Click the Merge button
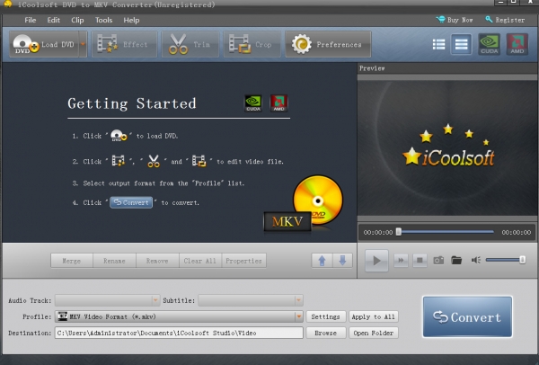The height and width of the screenshot is (365, 539). click(x=72, y=261)
